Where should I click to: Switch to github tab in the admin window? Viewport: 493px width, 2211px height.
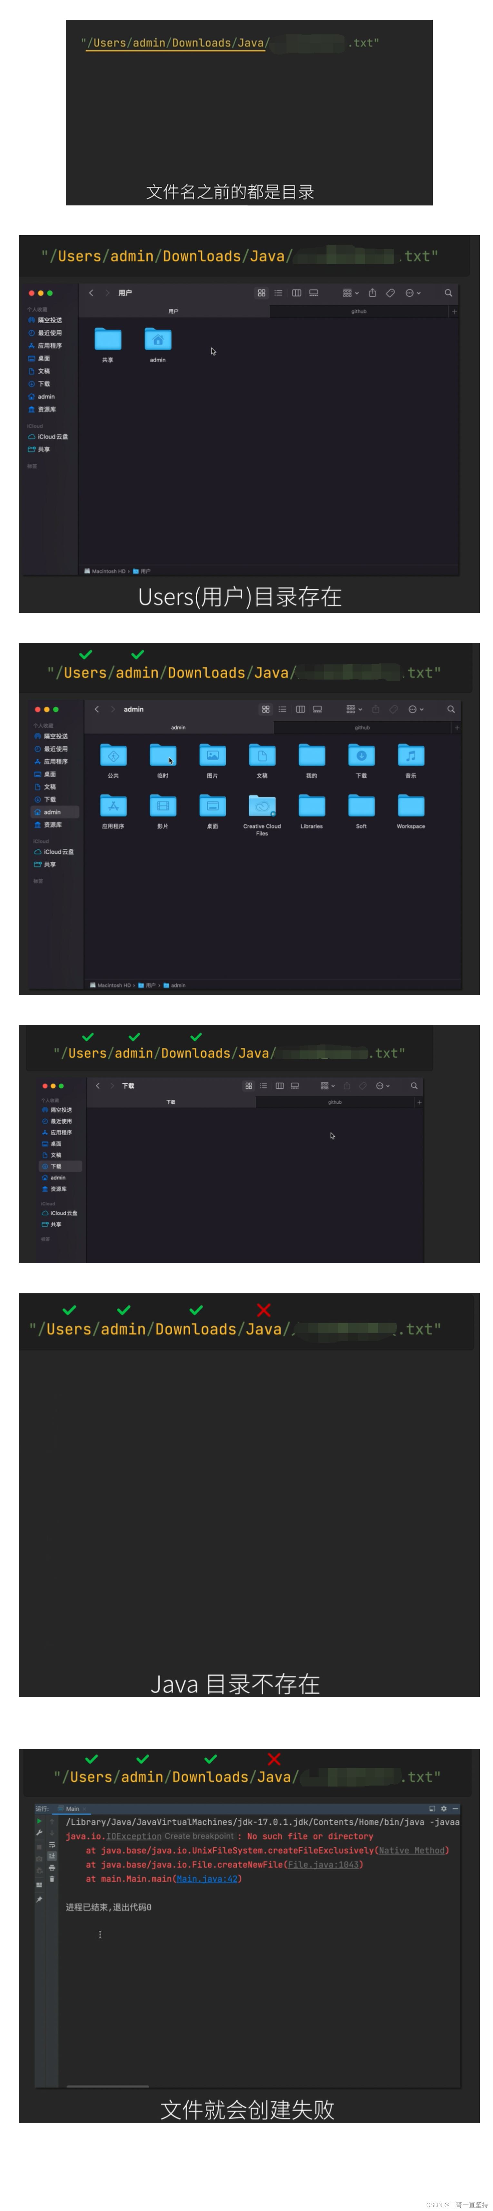(x=363, y=727)
